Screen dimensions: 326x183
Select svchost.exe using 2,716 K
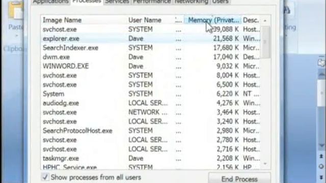(151, 149)
